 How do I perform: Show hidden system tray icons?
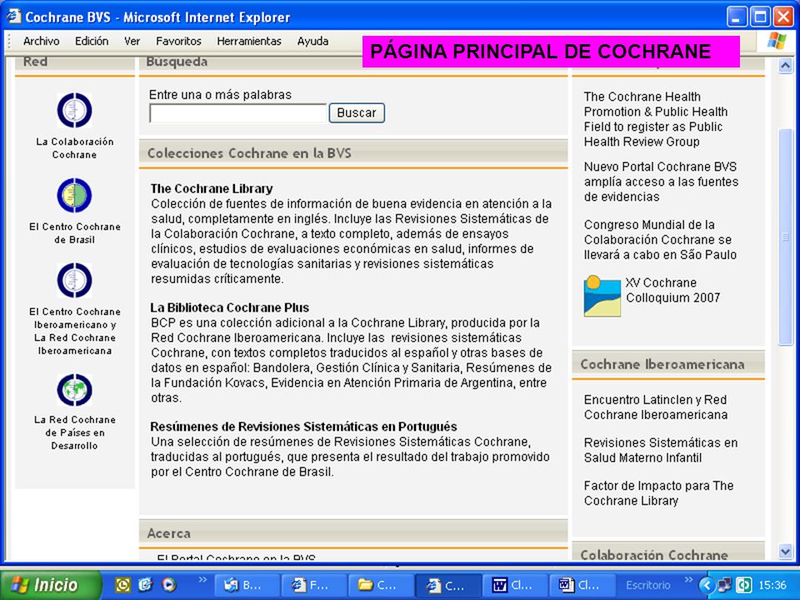[x=707, y=585]
